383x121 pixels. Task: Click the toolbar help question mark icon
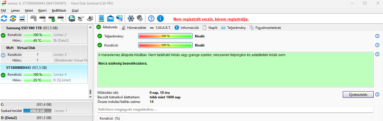[x=151, y=19]
